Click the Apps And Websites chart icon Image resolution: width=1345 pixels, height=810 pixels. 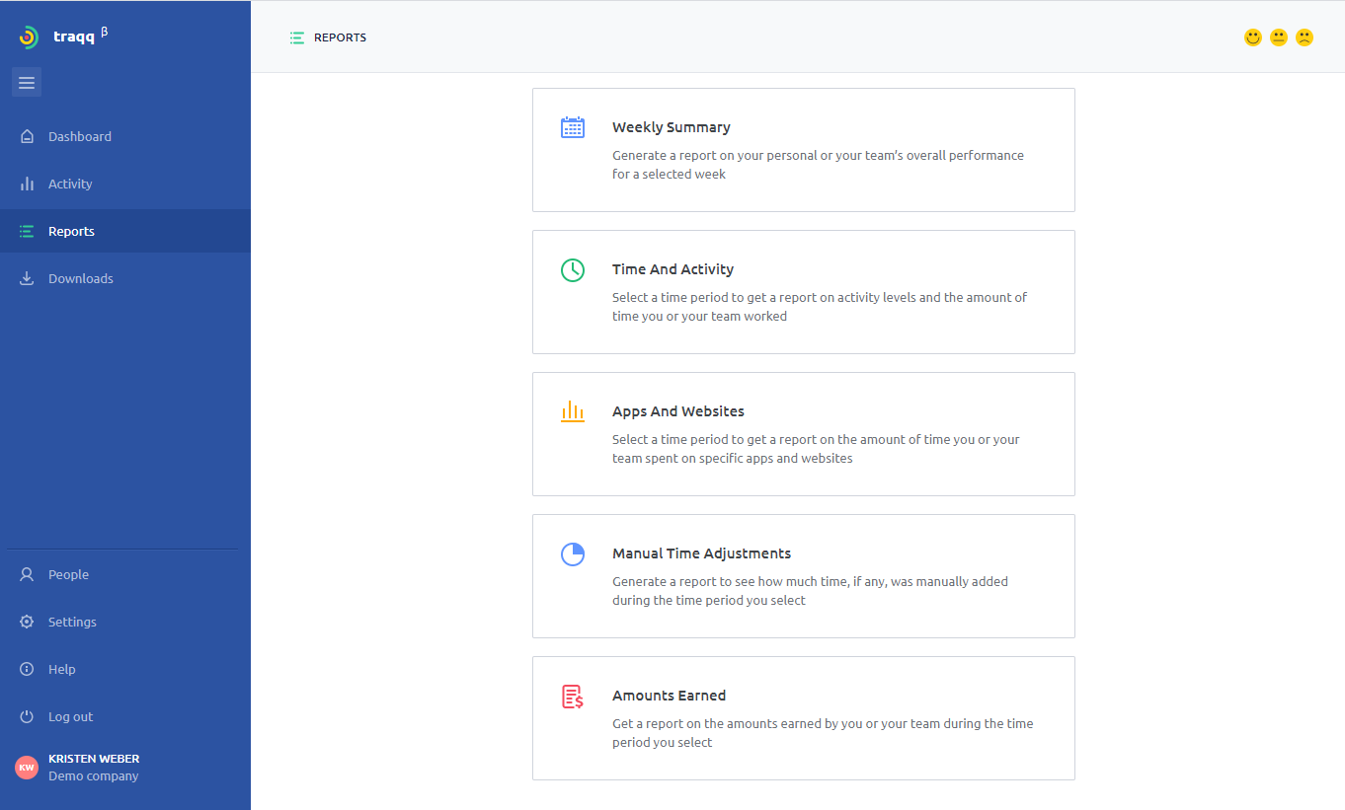[573, 411]
